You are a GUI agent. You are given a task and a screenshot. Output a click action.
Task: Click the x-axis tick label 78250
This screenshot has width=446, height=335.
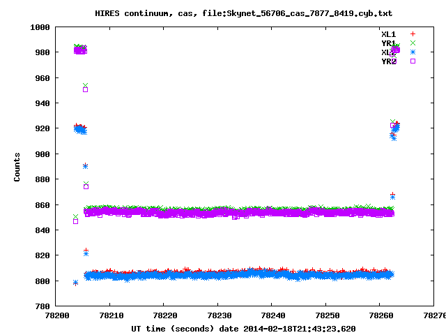(x=328, y=315)
